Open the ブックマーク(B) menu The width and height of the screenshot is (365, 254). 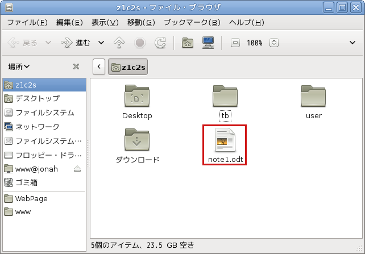tap(192, 23)
